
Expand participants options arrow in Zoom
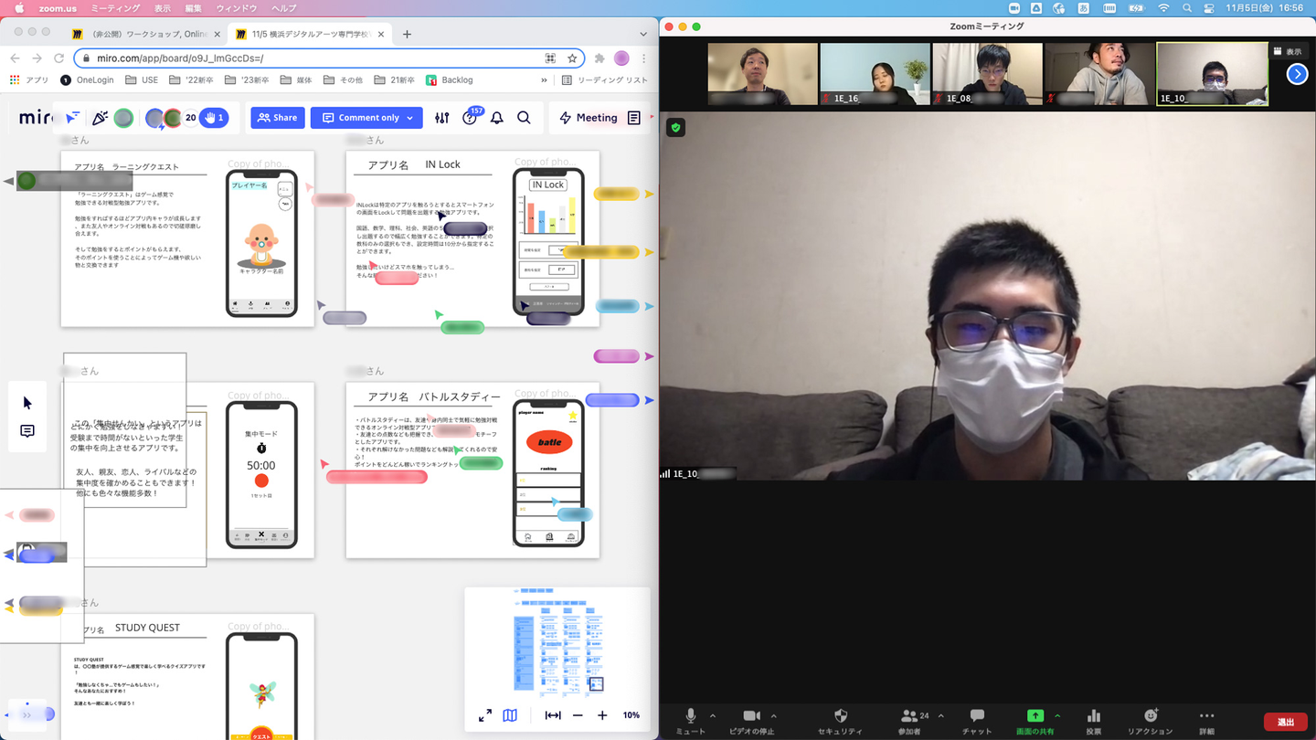click(x=940, y=716)
